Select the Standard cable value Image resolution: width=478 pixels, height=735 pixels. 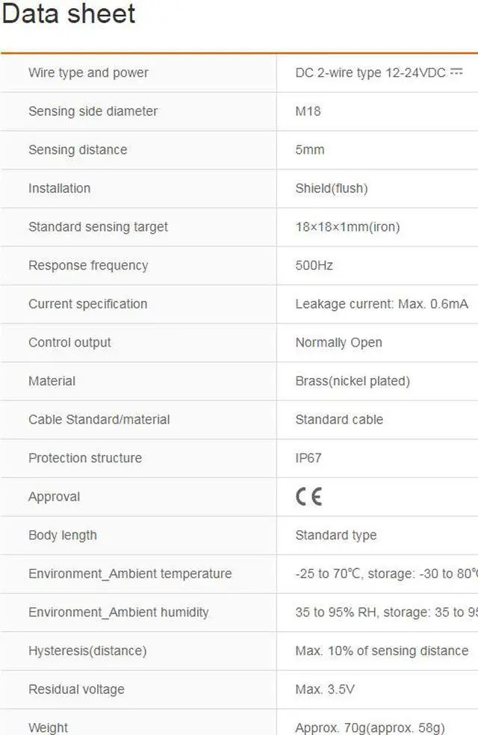pyautogui.click(x=339, y=420)
